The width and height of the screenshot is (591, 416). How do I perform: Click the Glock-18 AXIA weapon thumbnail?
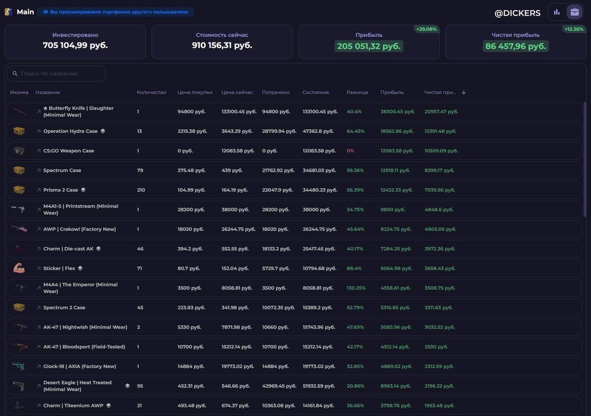click(19, 366)
